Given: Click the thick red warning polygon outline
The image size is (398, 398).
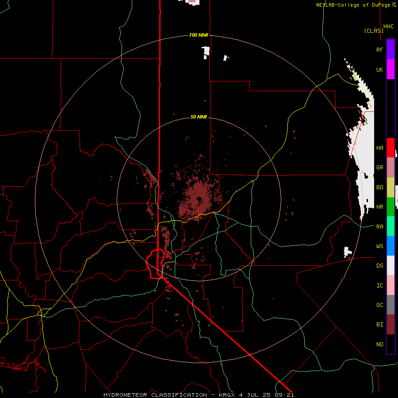Looking at the screenshot, I should pos(155,264).
